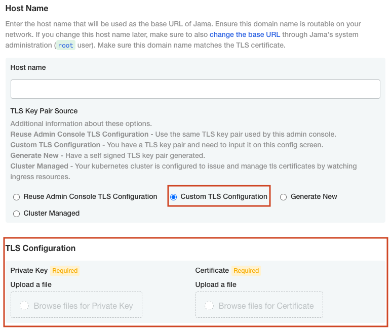Click the bold 'Cluster Managed -' description text

pyautogui.click(x=42, y=166)
